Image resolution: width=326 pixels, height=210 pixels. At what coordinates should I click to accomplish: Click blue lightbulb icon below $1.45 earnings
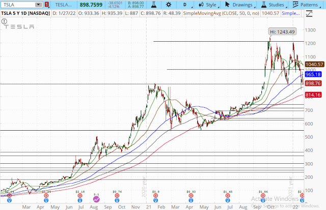click(x=228, y=200)
